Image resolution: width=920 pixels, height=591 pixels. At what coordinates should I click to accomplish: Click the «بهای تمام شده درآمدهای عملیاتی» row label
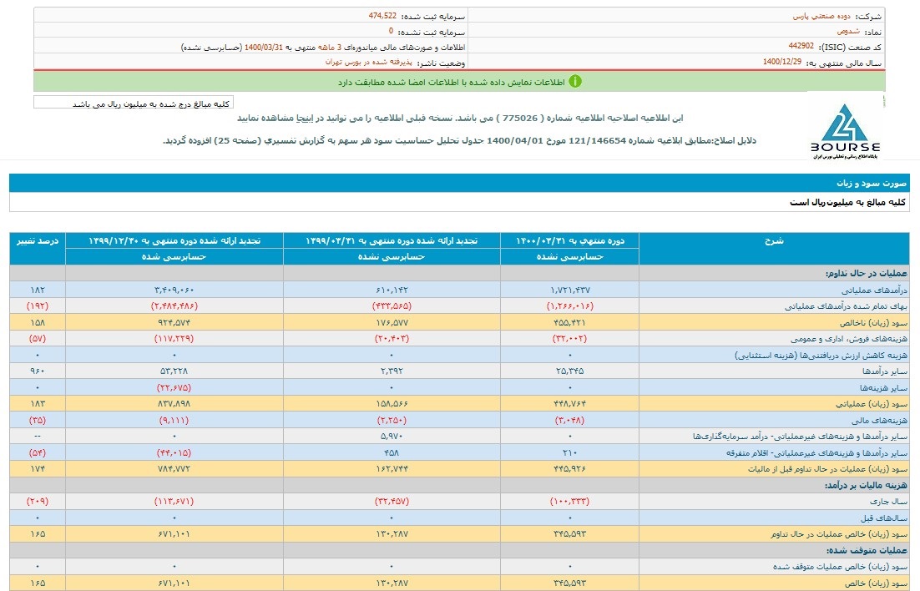(846, 306)
